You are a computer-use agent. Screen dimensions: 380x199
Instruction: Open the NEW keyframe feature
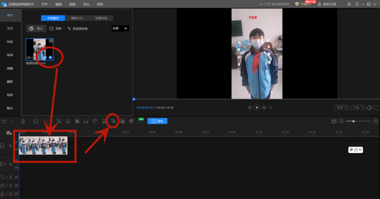click(x=140, y=121)
